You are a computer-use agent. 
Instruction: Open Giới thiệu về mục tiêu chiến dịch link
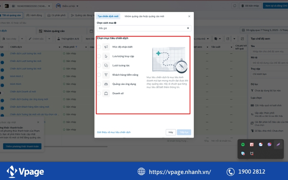114,132
